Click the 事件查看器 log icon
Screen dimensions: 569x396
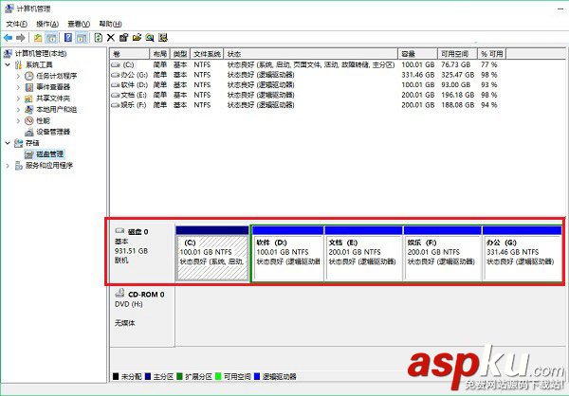[29, 87]
